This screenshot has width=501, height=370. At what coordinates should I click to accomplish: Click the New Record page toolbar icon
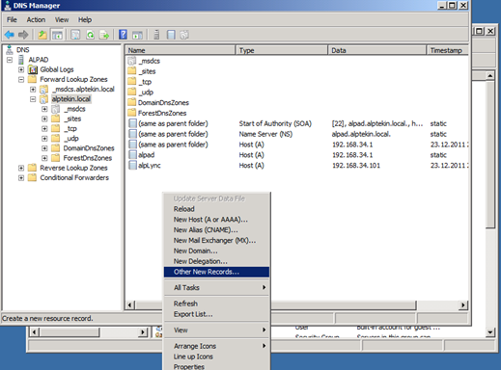pyautogui.click(x=171, y=35)
